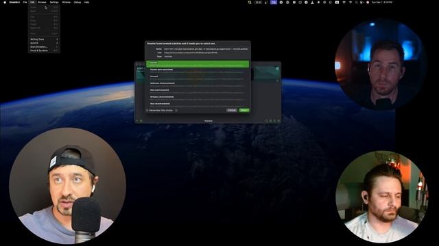This screenshot has height=246, width=439.
Task: Open the date and time in menu bar
Action: [x=381, y=2]
